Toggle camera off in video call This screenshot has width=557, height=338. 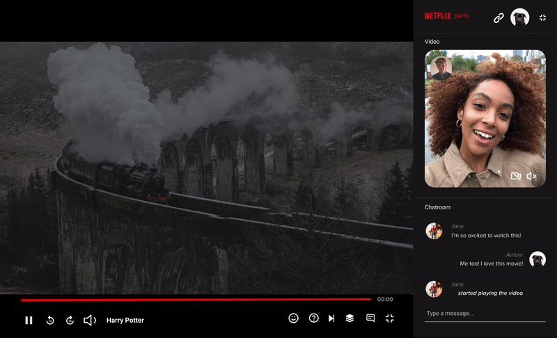516,176
